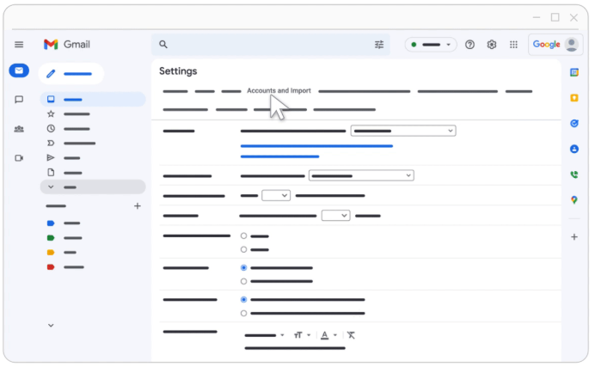Open the Meet video camera icon

click(19, 158)
